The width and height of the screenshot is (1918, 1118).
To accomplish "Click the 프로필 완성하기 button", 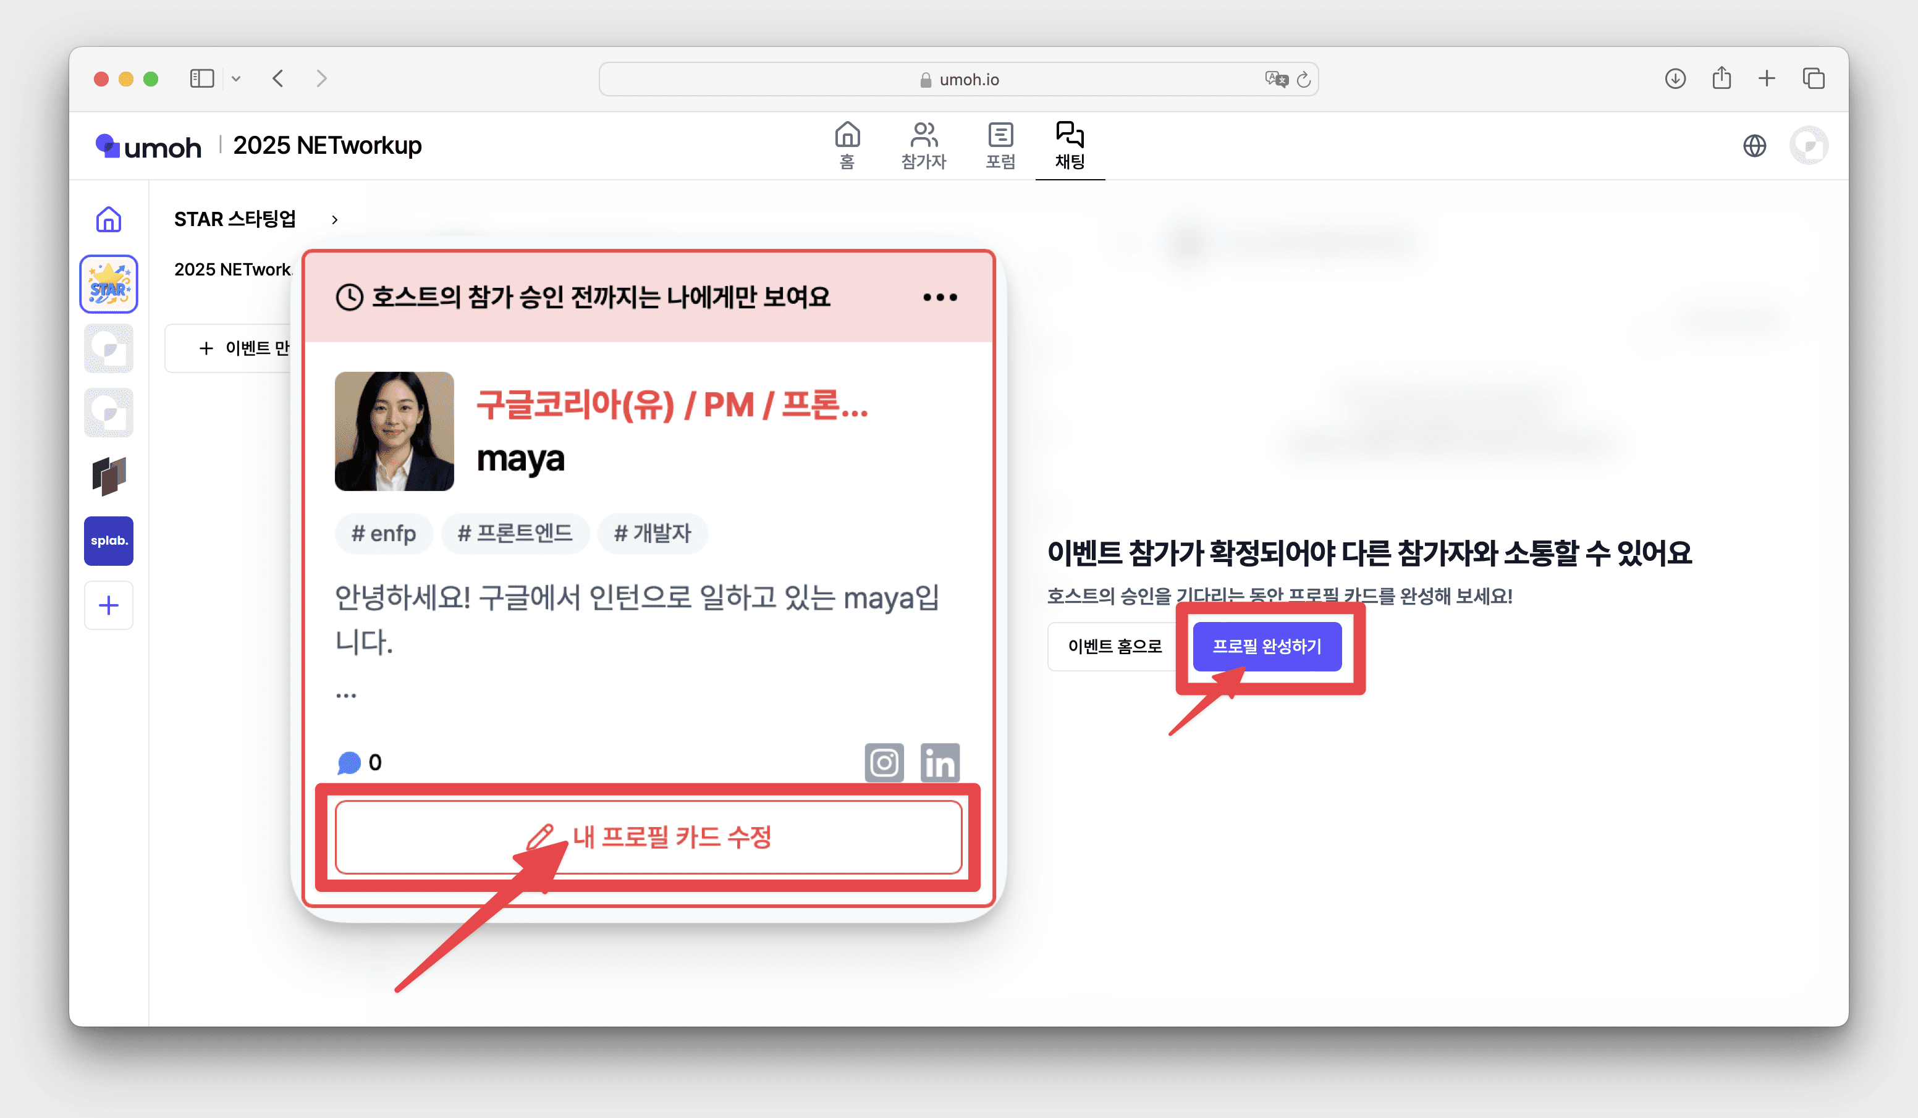I will (x=1267, y=646).
